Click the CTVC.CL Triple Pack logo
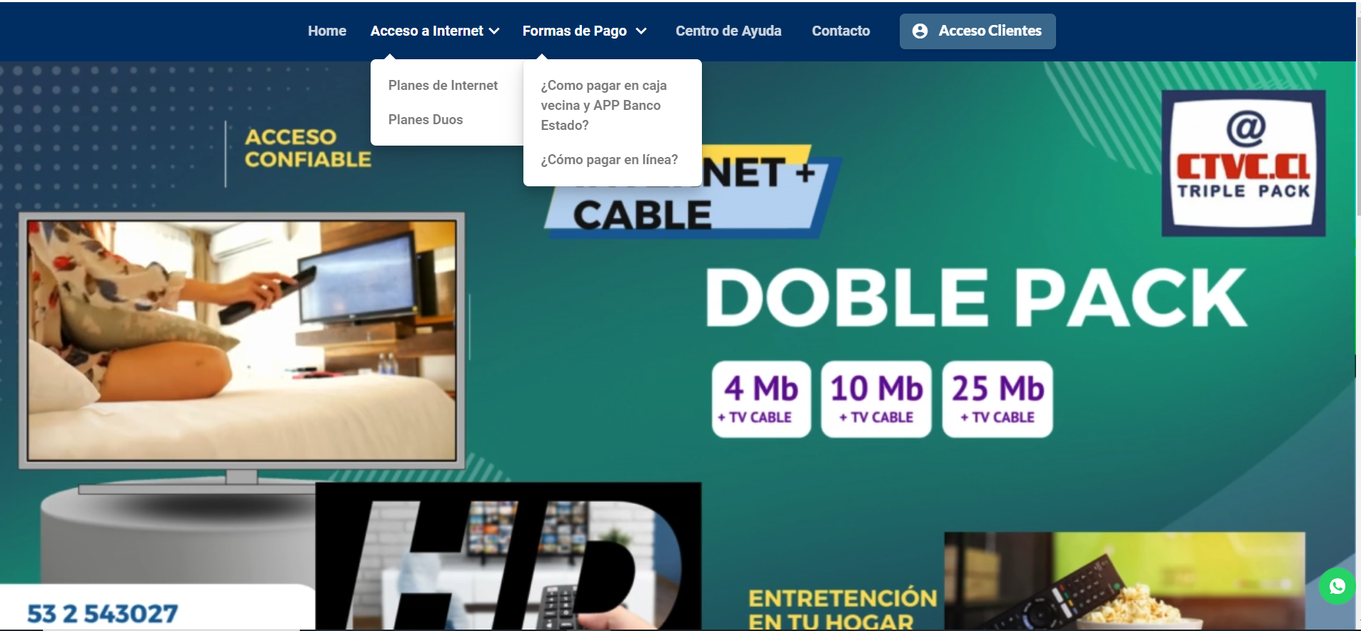Screen dimensions: 1361x631 click(1243, 163)
